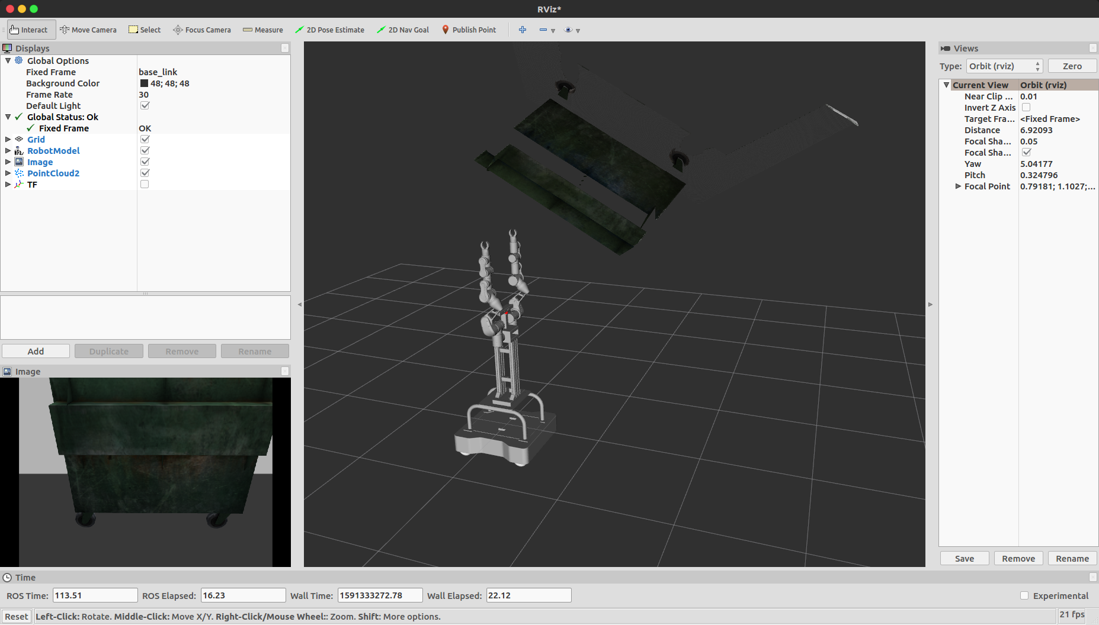Screen dimensions: 1099x625
Task: Pick the Measure tool
Action: coord(263,30)
